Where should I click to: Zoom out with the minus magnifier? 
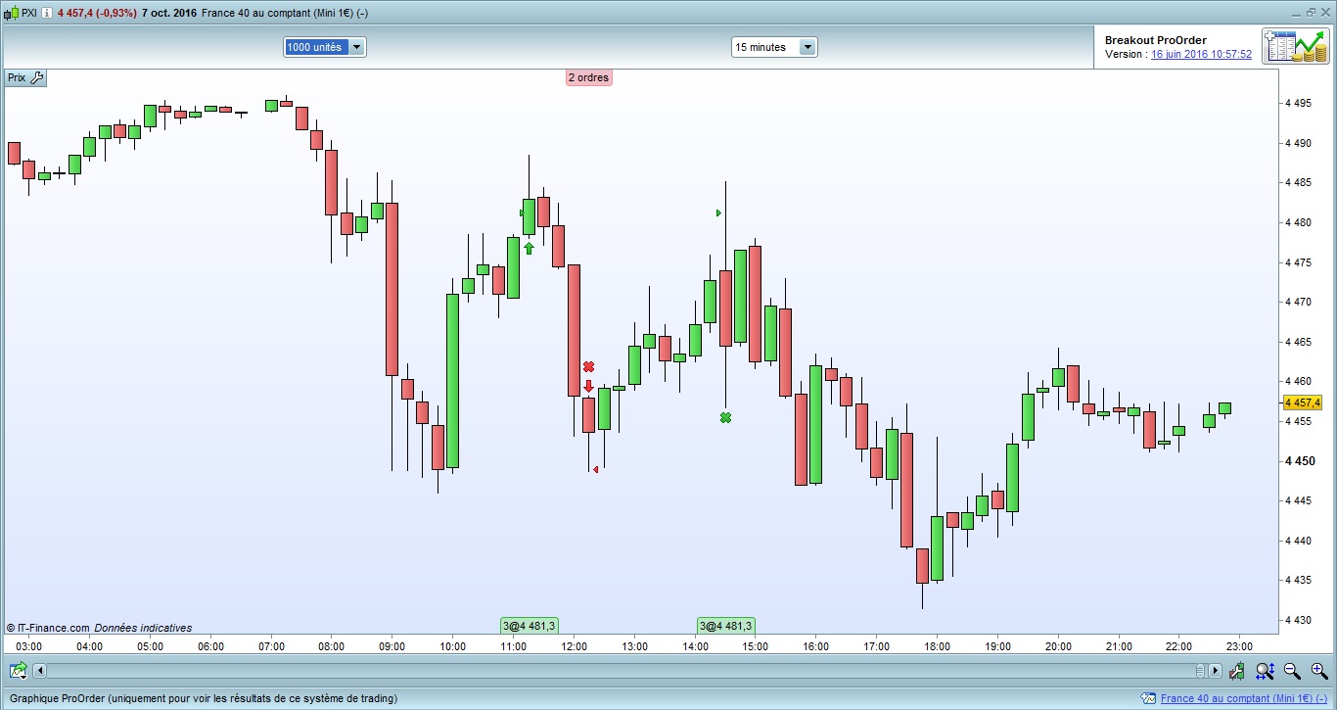tap(1292, 671)
